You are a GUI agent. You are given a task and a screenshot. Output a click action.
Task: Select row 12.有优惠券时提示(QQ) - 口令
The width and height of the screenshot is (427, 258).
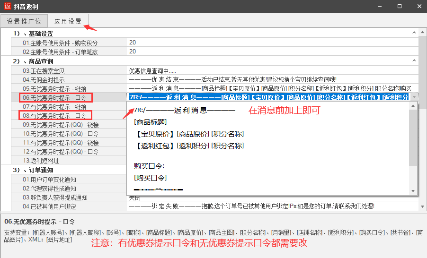[x=69, y=151]
